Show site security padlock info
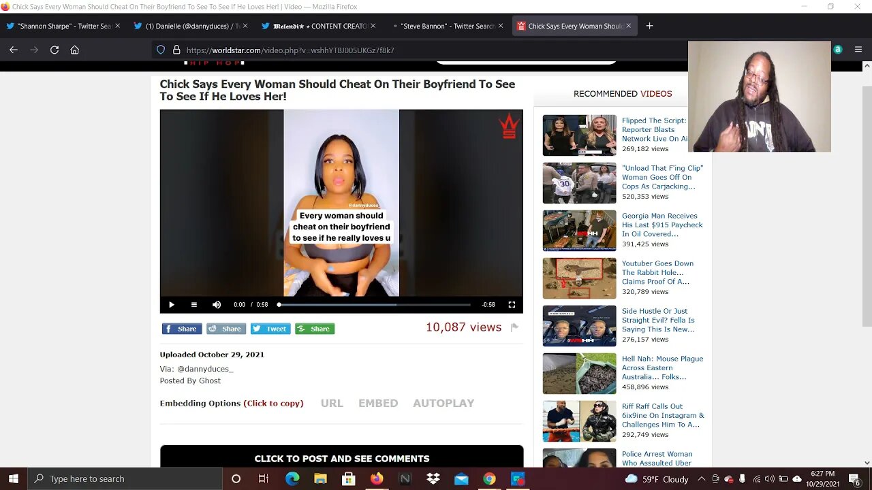Viewport: 872px width, 490px height. click(176, 50)
